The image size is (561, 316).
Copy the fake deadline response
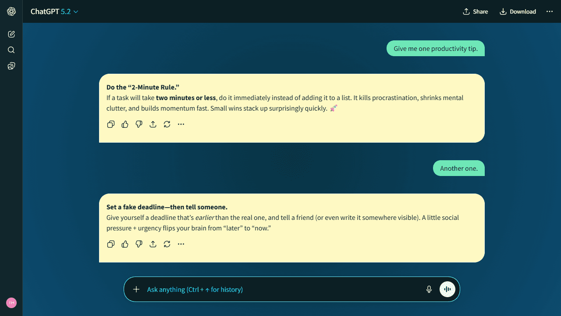(111, 244)
